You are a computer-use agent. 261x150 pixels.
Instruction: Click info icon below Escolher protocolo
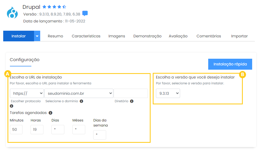pos(12,106)
